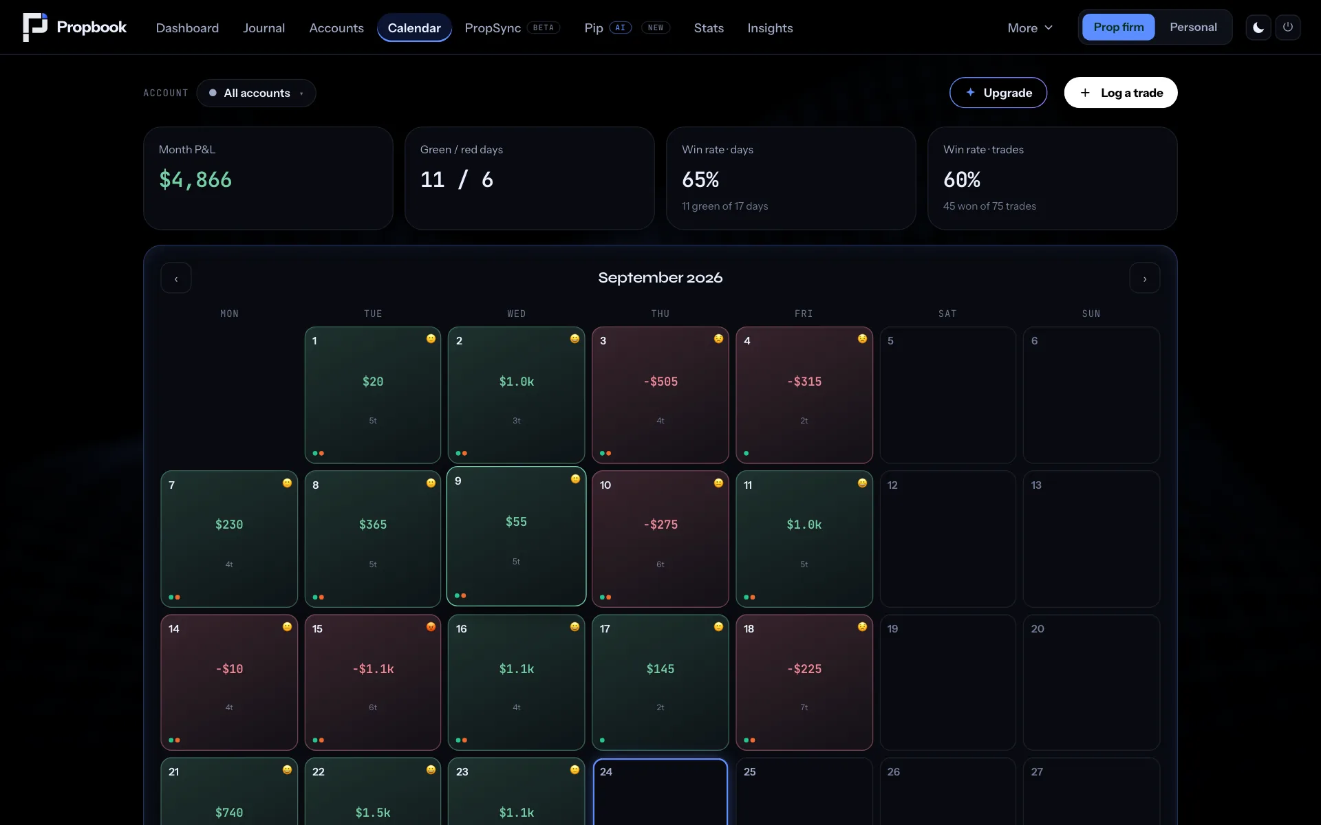This screenshot has width=1321, height=825.
Task: Click the power logout icon
Action: [x=1288, y=27]
